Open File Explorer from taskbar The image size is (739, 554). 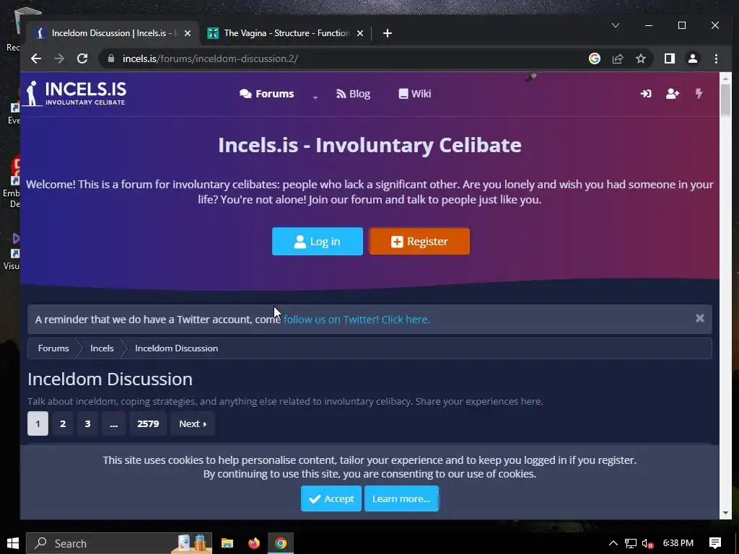click(x=227, y=543)
